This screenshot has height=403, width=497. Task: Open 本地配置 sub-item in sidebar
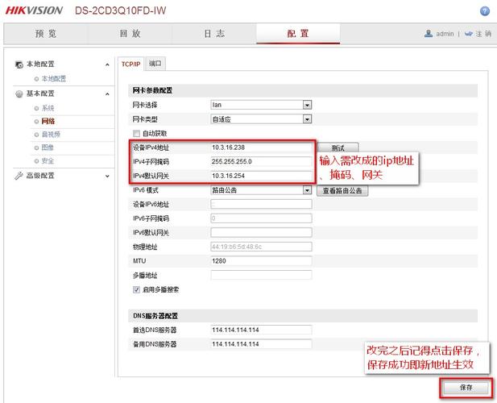pyautogui.click(x=54, y=79)
